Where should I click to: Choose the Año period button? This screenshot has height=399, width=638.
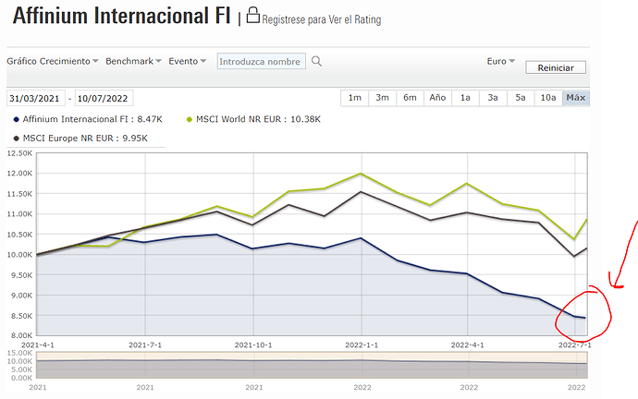pos(437,98)
